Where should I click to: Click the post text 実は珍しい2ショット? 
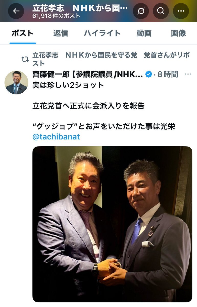pyautogui.click(x=68, y=85)
